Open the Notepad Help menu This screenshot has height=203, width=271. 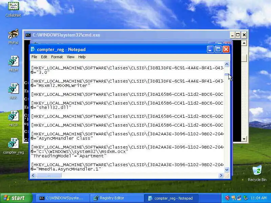pos(82,57)
